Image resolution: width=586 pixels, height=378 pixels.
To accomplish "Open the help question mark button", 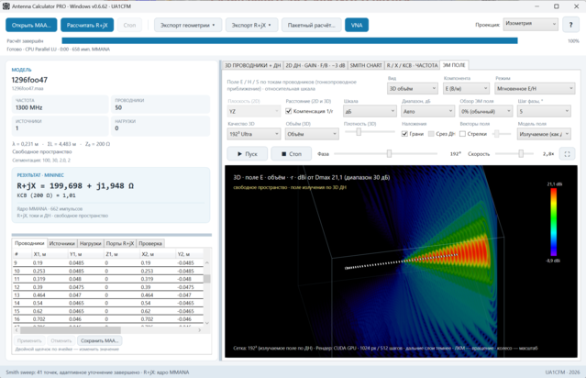I will click(570, 25).
